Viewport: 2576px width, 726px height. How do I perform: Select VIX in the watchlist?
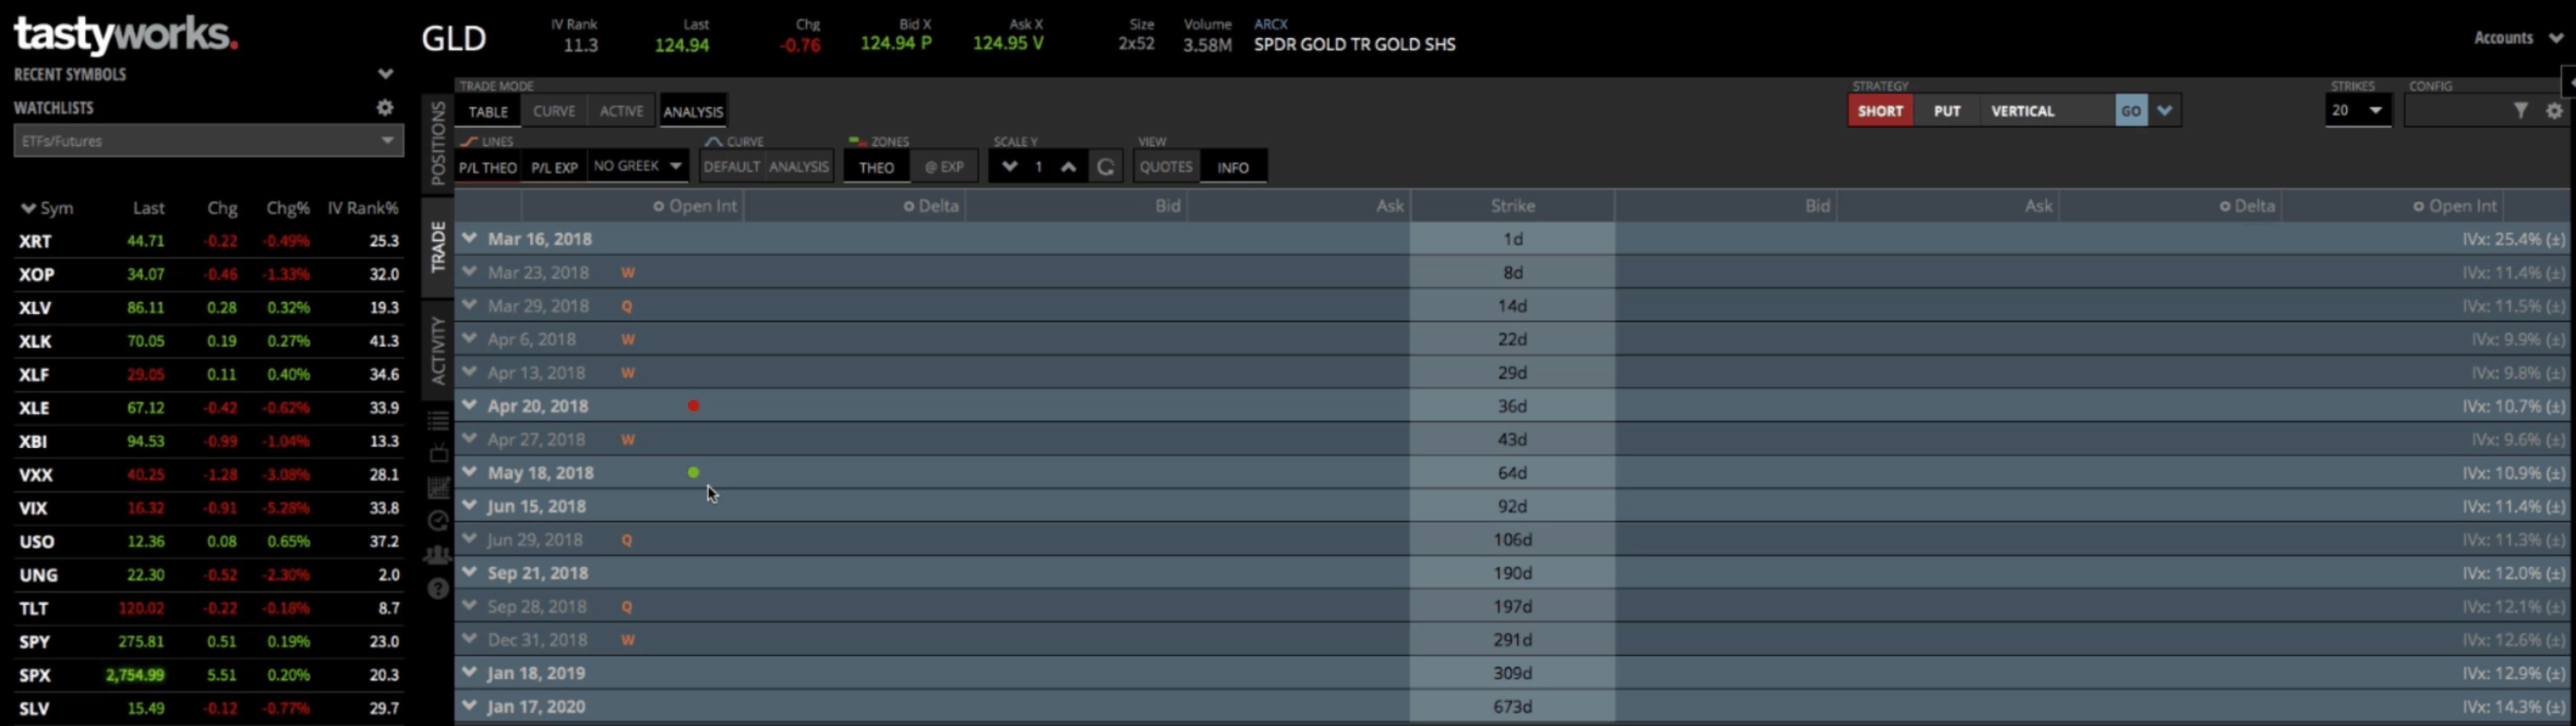click(x=208, y=507)
